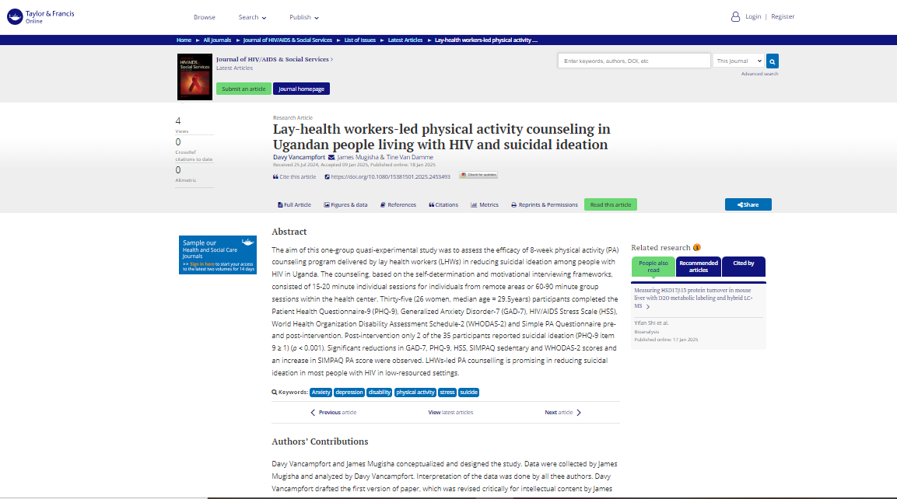Click the keyword search input field
Viewport: 897px width, 499px height.
point(633,61)
